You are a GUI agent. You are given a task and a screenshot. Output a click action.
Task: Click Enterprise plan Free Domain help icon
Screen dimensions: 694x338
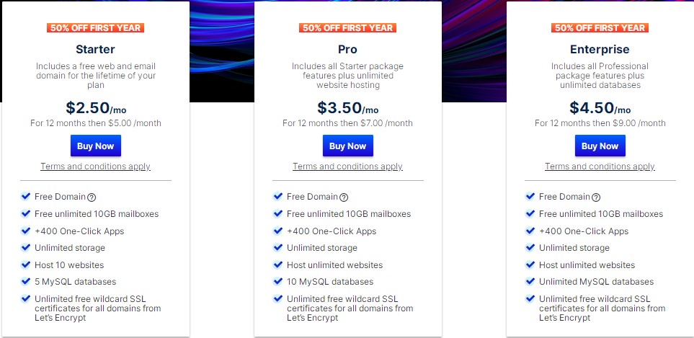pyautogui.click(x=596, y=197)
